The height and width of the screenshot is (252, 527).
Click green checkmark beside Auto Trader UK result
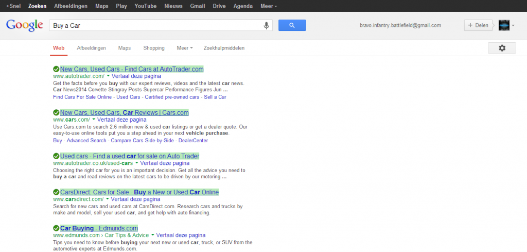click(56, 156)
